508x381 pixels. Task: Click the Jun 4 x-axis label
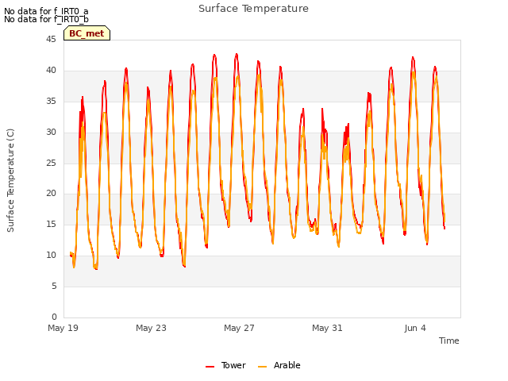(415, 328)
